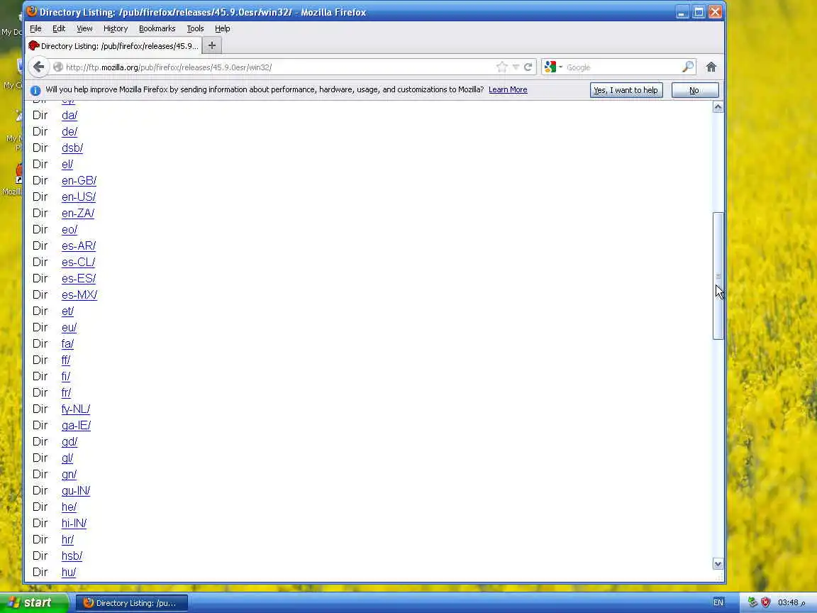Viewport: 817px width, 613px height.
Task: Open the en-GB/ directory link
Action: point(79,180)
